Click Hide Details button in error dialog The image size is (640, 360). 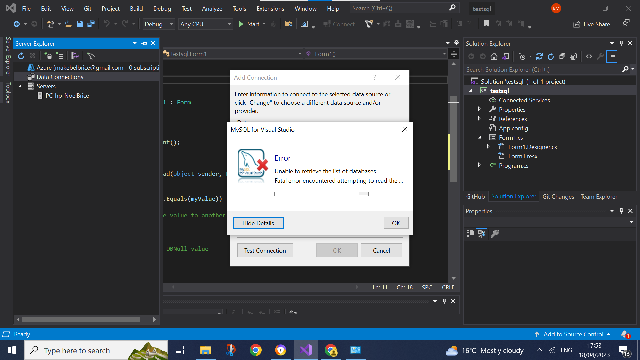(258, 223)
